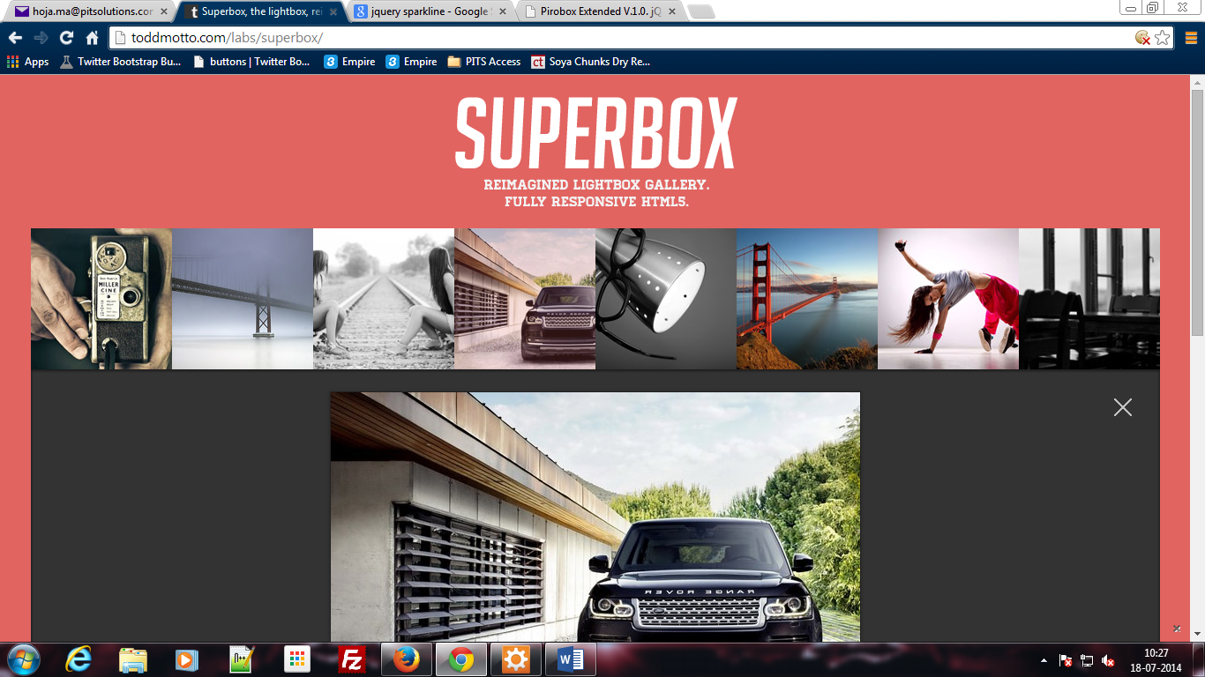1205x677 pixels.
Task: Close the jquery sparkline tab
Action: 501,11
